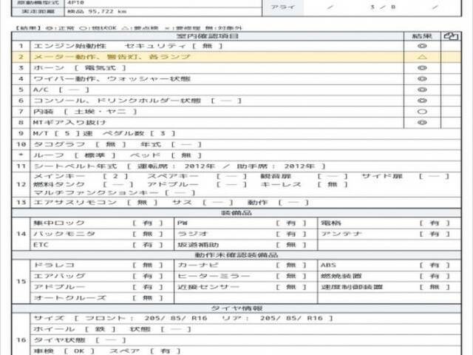The image size is (473, 355).
Task: Click the ルーフ [標準] entry
Action: pyautogui.click(x=75, y=155)
